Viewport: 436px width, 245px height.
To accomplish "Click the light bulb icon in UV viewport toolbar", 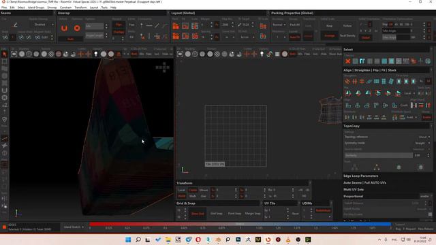I will point(262,54).
